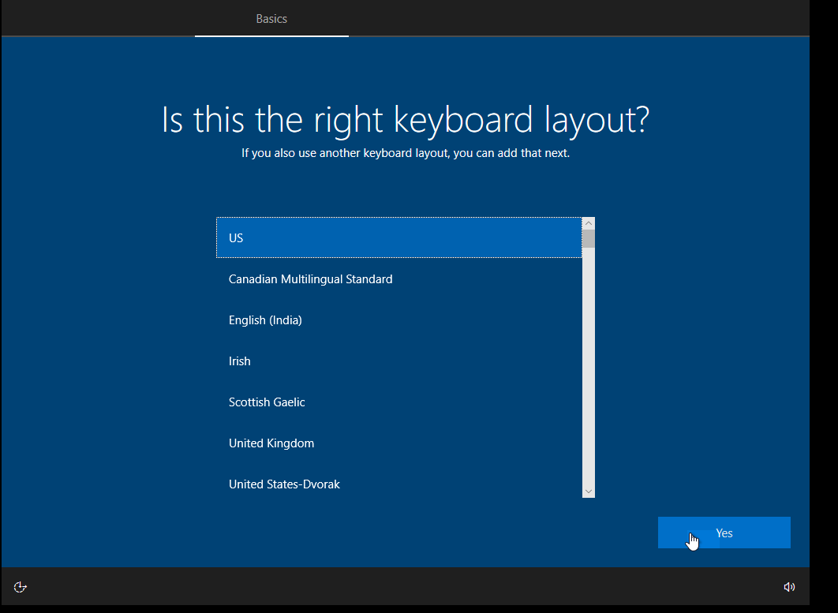The width and height of the screenshot is (838, 613).
Task: Click the keyboard list scrollbar thumb
Action: tap(589, 239)
